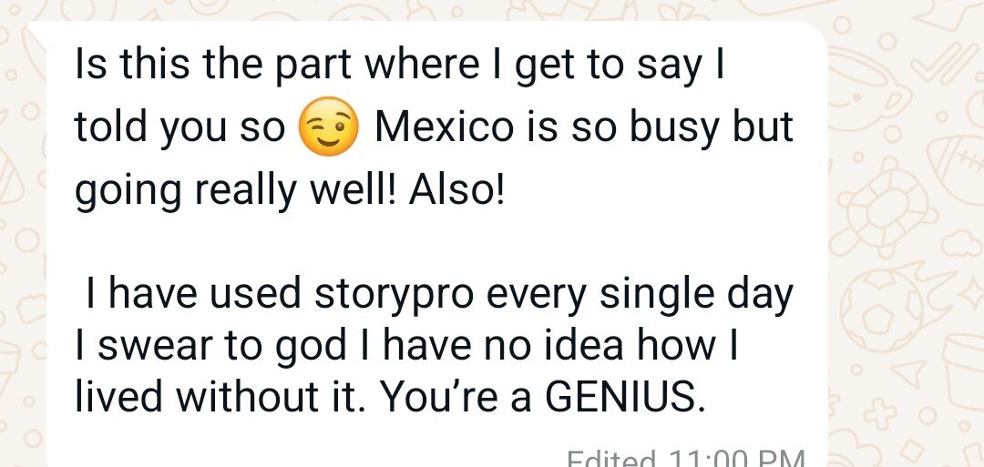
Task: Click the message bubble tail corner
Action: click(x=37, y=33)
